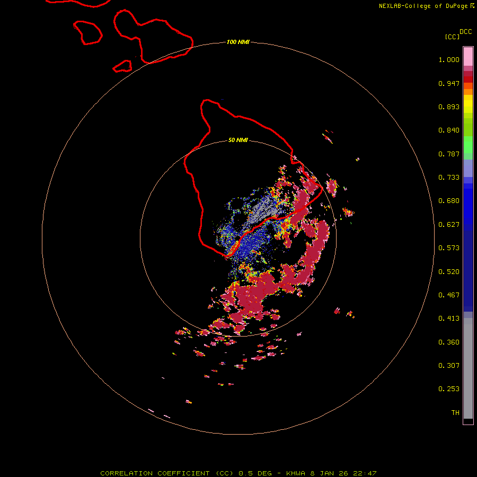Image resolution: width=477 pixels, height=477 pixels.
Task: Click the 0.467 color scale value
Action: point(449,295)
